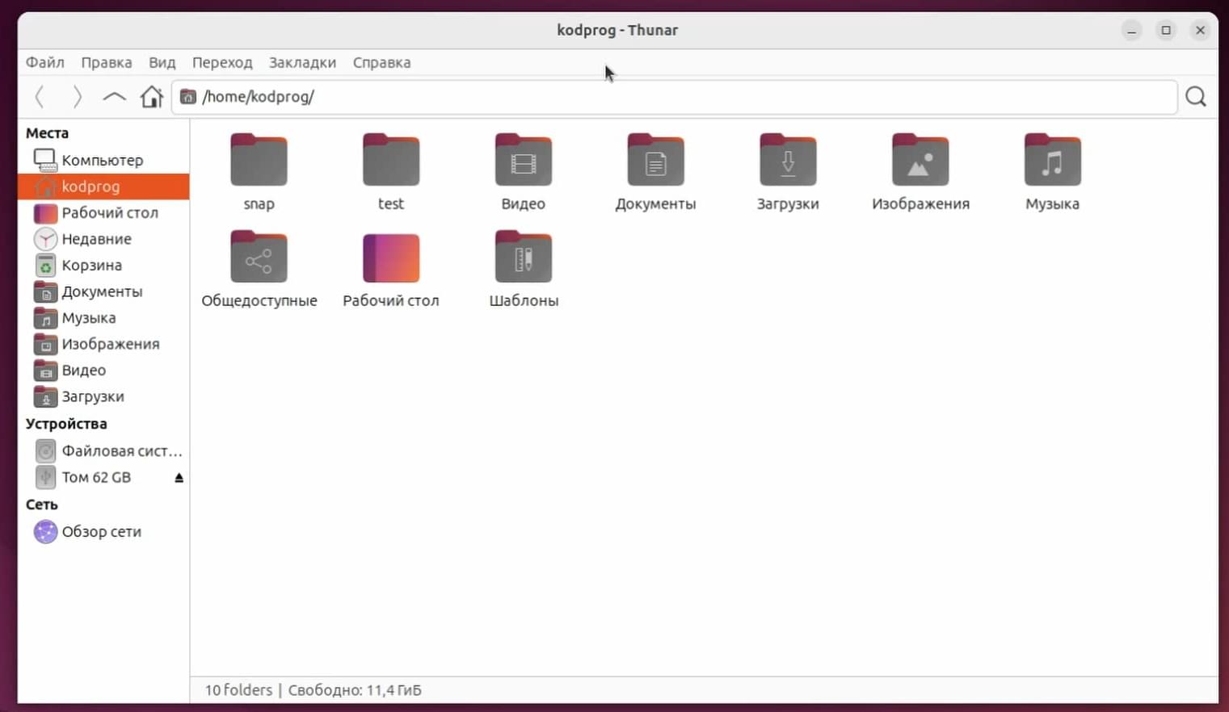
Task: Go back with the left arrow button
Action: pos(39,97)
